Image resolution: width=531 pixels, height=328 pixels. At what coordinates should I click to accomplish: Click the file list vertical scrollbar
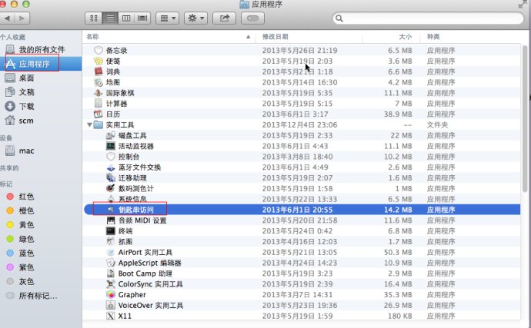[525, 118]
